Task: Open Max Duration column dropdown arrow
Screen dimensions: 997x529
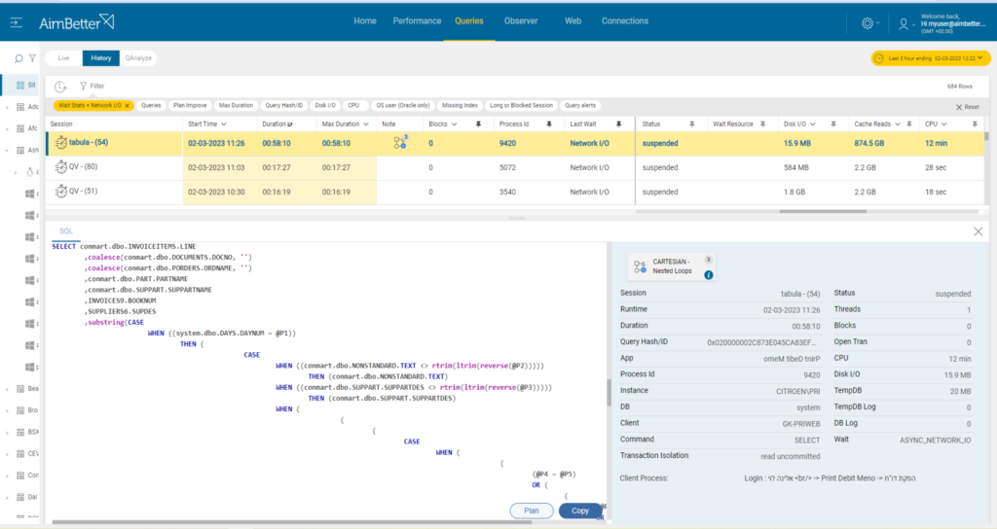Action: pos(366,124)
